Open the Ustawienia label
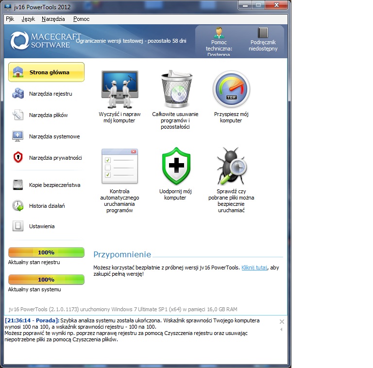Screen dimensions: 373x368 click(42, 226)
